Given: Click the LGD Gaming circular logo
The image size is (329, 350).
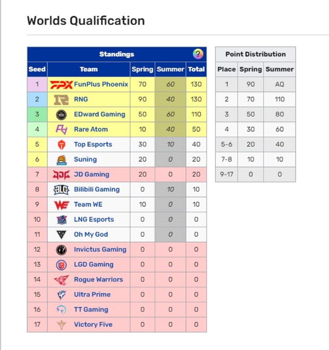Looking at the screenshot, I should coord(61,265).
